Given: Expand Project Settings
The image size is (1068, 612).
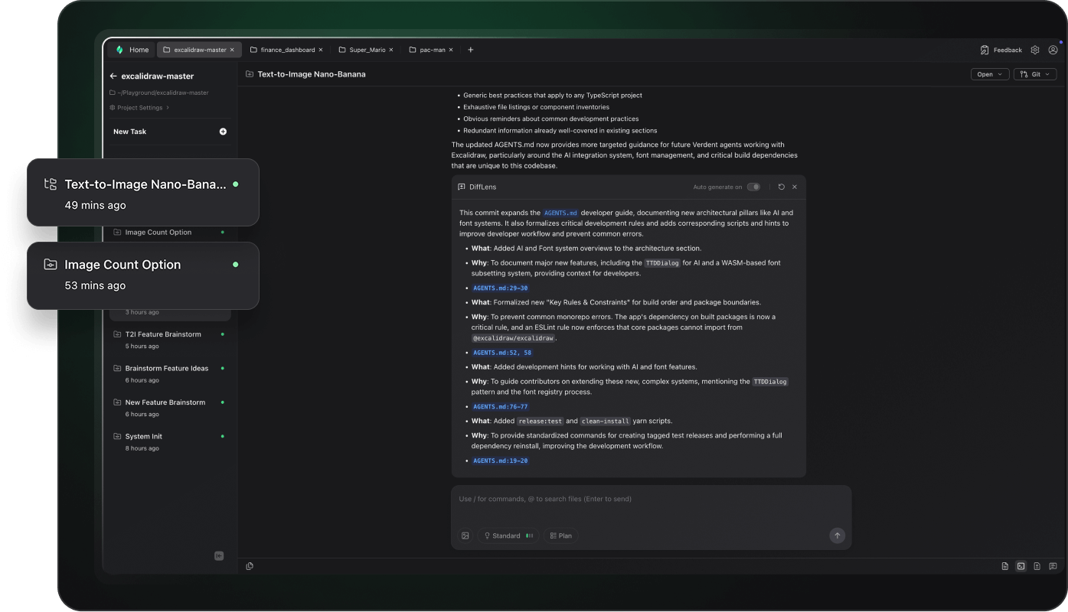Looking at the screenshot, I should pos(139,108).
